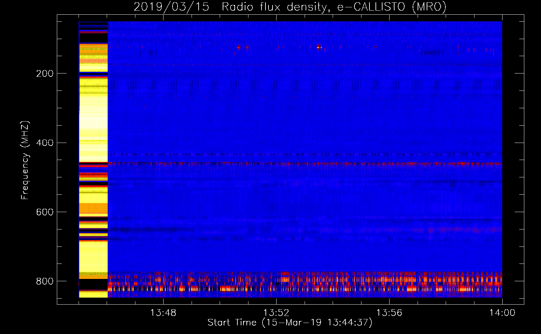This screenshot has height=334, width=541.
Task: Click the plot title '2019/03/15 Radio flux density'
Action: click(290, 7)
